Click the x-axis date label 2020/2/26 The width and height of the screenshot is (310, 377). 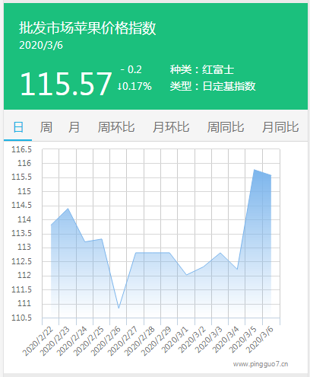pos(106,341)
